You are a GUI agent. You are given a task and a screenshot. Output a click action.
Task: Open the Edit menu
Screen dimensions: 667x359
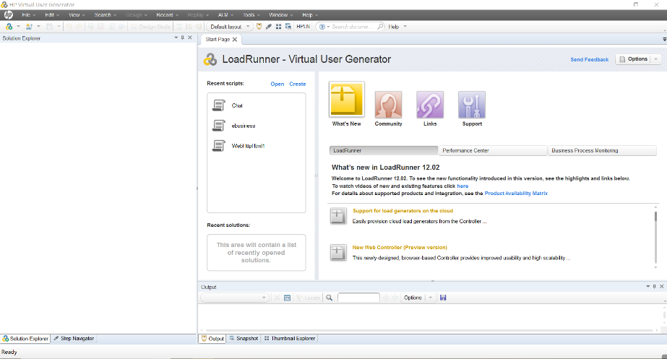(x=52, y=15)
